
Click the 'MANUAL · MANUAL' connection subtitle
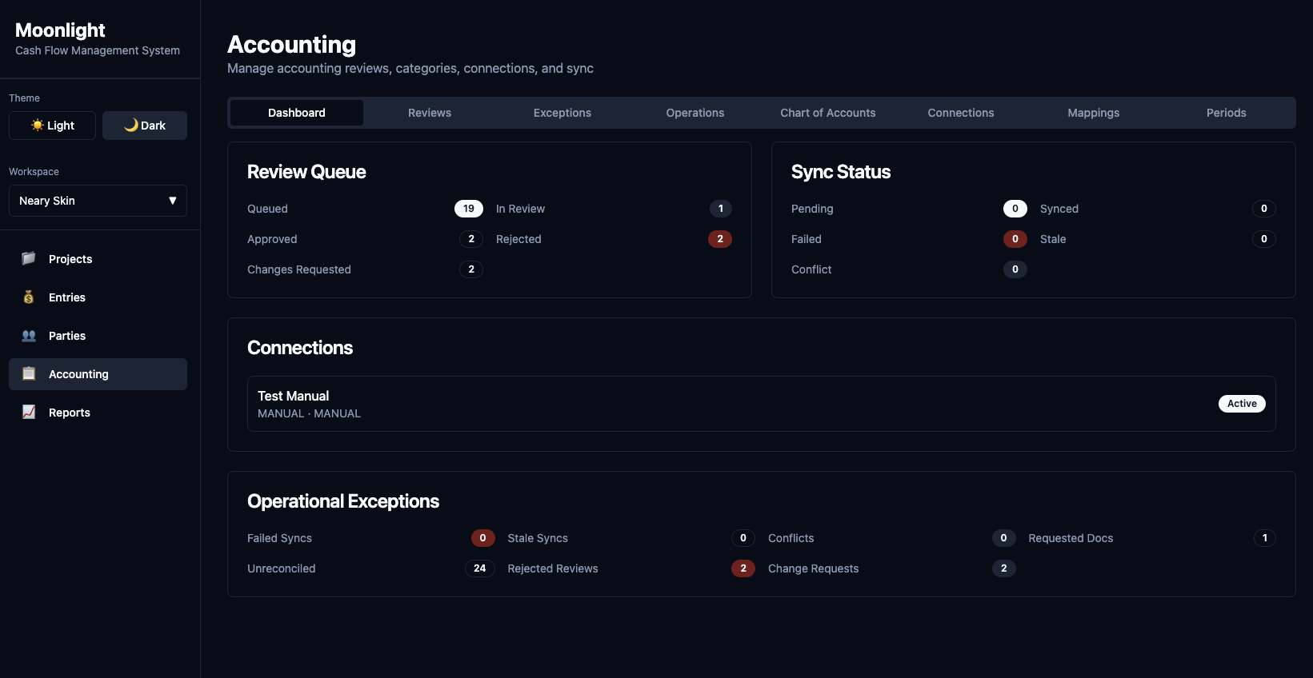309,413
